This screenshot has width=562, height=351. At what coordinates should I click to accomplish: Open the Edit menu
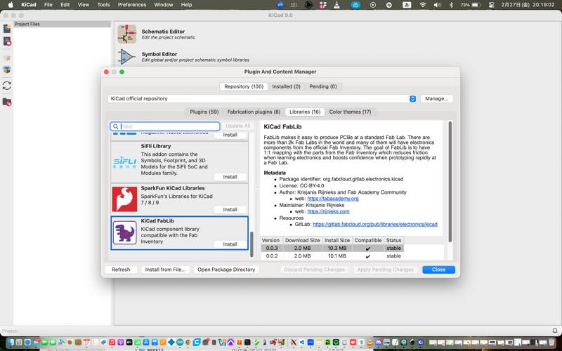(x=65, y=5)
